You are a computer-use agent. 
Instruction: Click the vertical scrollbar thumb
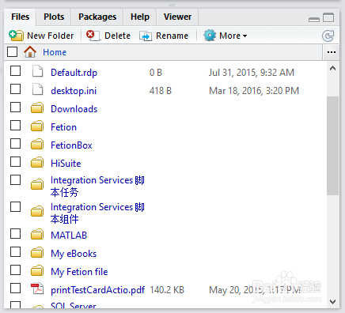[x=332, y=146]
